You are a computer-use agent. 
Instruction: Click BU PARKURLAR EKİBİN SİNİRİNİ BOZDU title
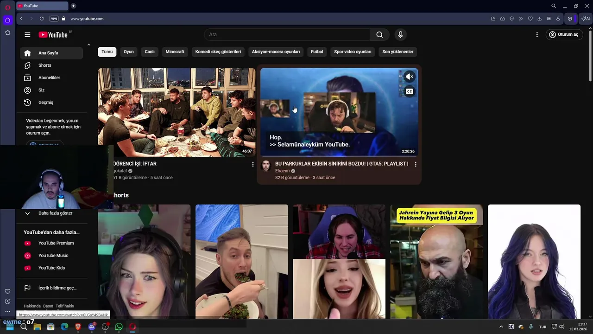click(x=341, y=164)
